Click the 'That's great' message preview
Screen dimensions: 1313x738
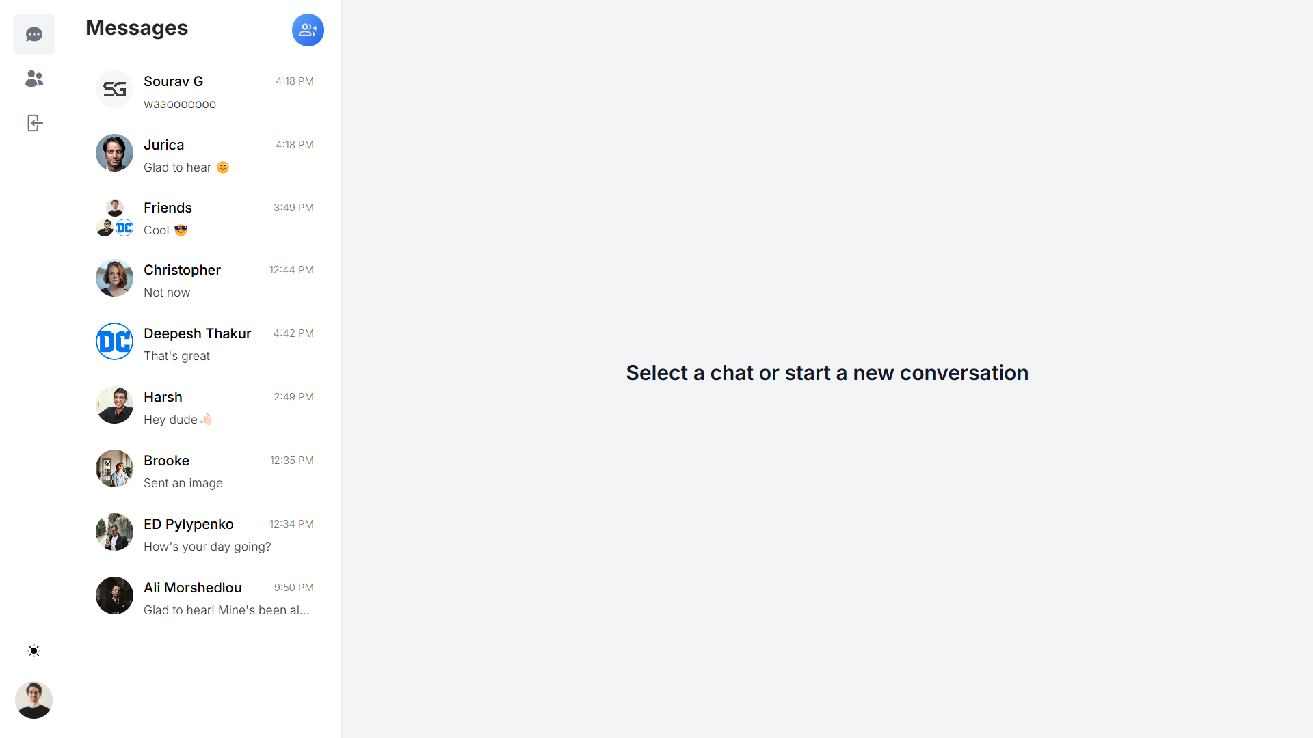176,356
